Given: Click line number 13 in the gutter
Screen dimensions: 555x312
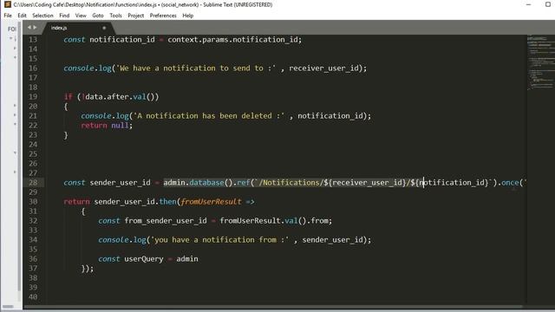Looking at the screenshot, I should tap(33, 40).
